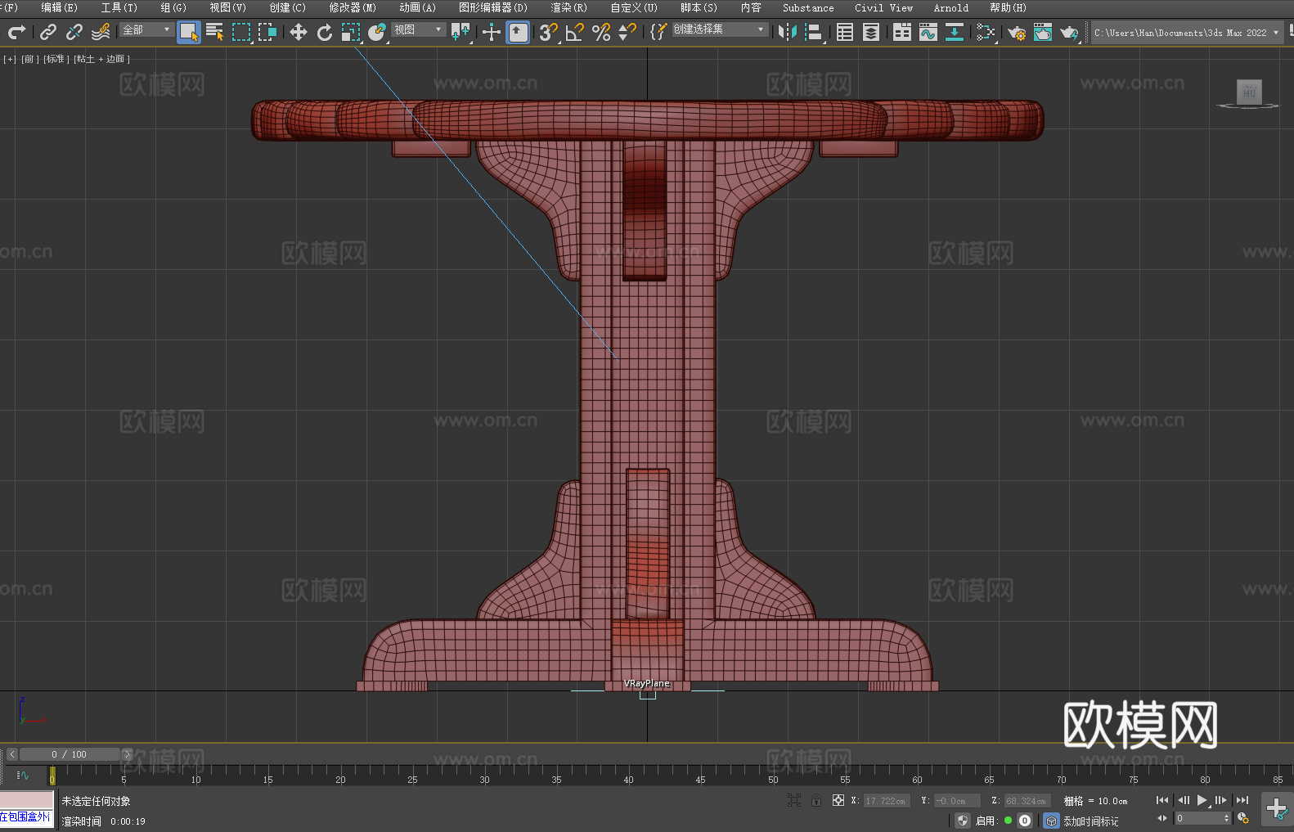
Task: Click the Play Animation button
Action: (1202, 800)
